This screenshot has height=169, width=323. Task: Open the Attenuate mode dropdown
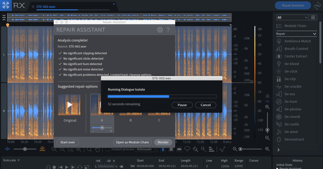[146, 149]
